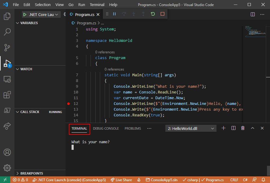
Task: Click the Live Share status bar button
Action: pos(121,180)
